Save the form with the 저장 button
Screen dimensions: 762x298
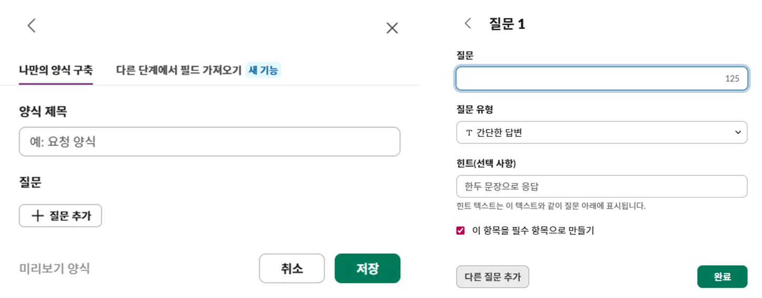pyautogui.click(x=367, y=269)
